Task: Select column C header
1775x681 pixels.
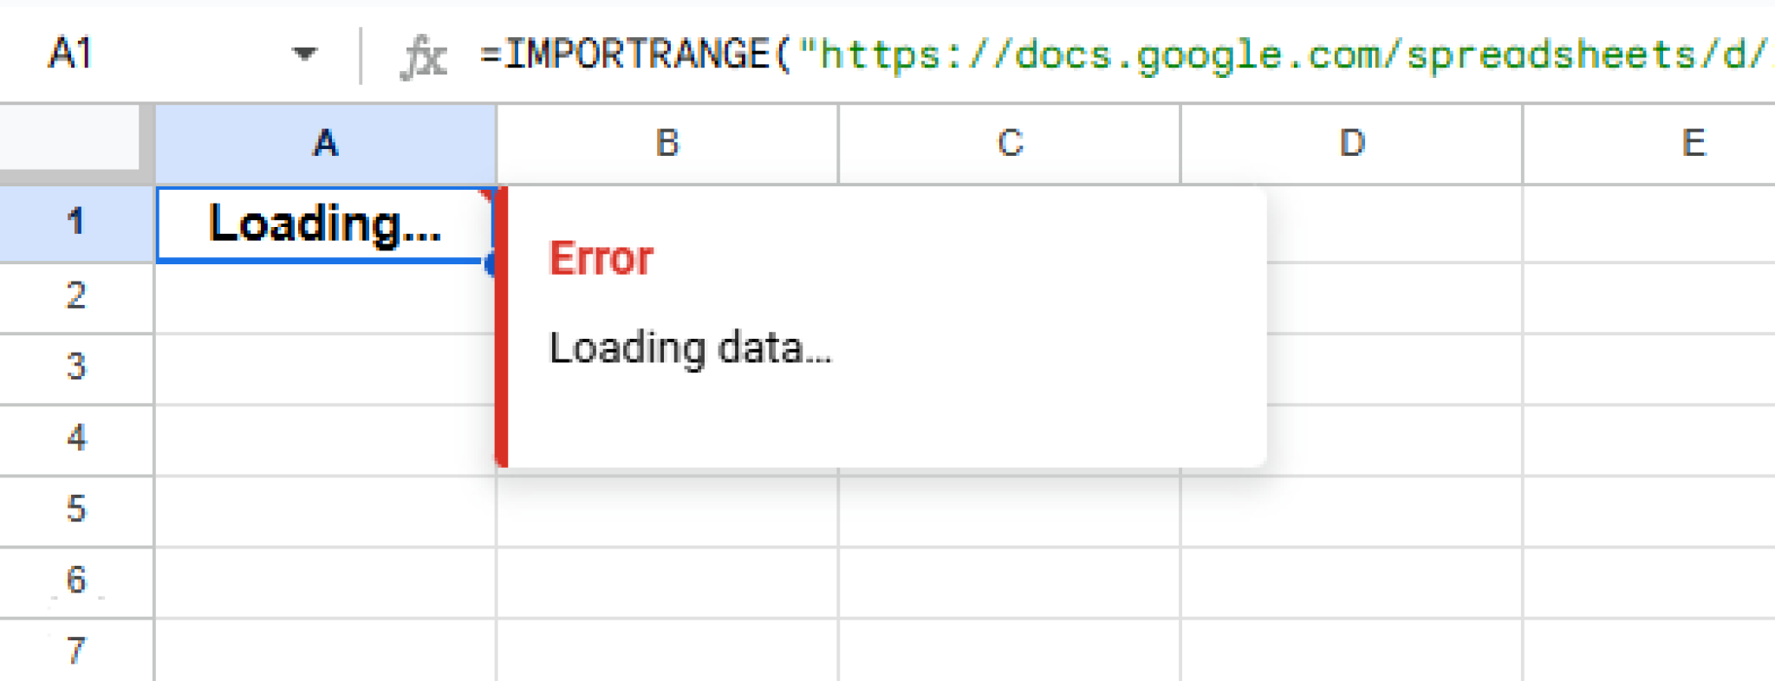Action: click(x=1008, y=143)
